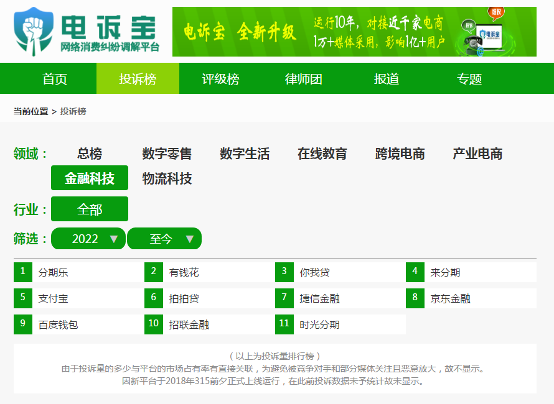Image resolution: width=554 pixels, height=404 pixels.
Task: Go to 首页 in navigation bar
Action: [55, 79]
